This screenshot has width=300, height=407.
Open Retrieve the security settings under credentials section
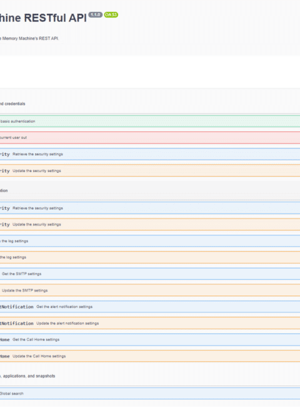150,154
